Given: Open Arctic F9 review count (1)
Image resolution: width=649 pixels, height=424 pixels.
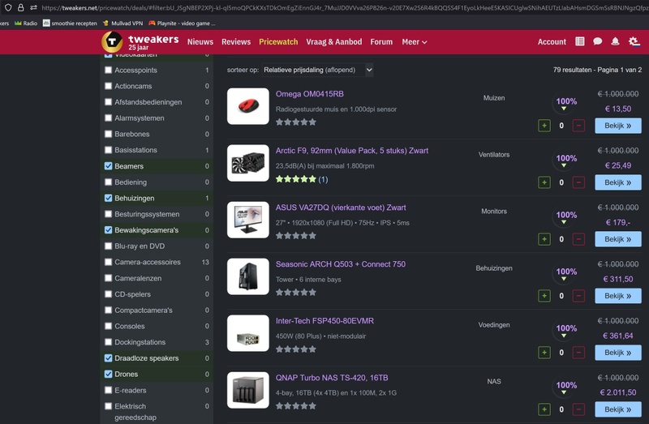Looking at the screenshot, I should click(x=323, y=179).
